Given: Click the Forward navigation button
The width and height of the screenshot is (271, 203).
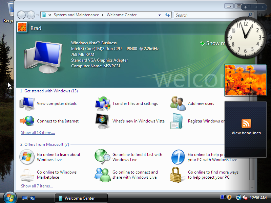Looking at the screenshot, I should click(x=31, y=15).
